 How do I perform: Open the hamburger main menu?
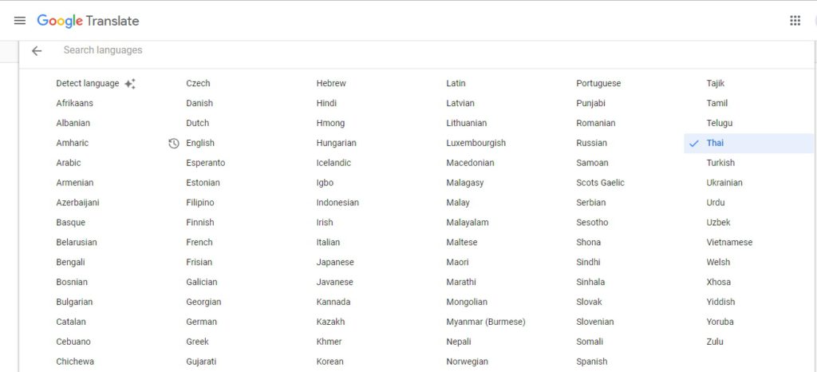pos(20,21)
